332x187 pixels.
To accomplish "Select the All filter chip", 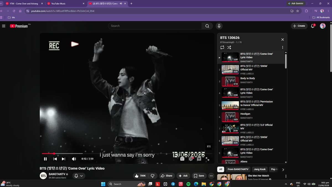I will pyautogui.click(x=221, y=169).
